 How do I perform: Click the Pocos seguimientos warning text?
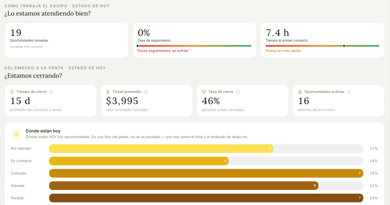(163, 51)
